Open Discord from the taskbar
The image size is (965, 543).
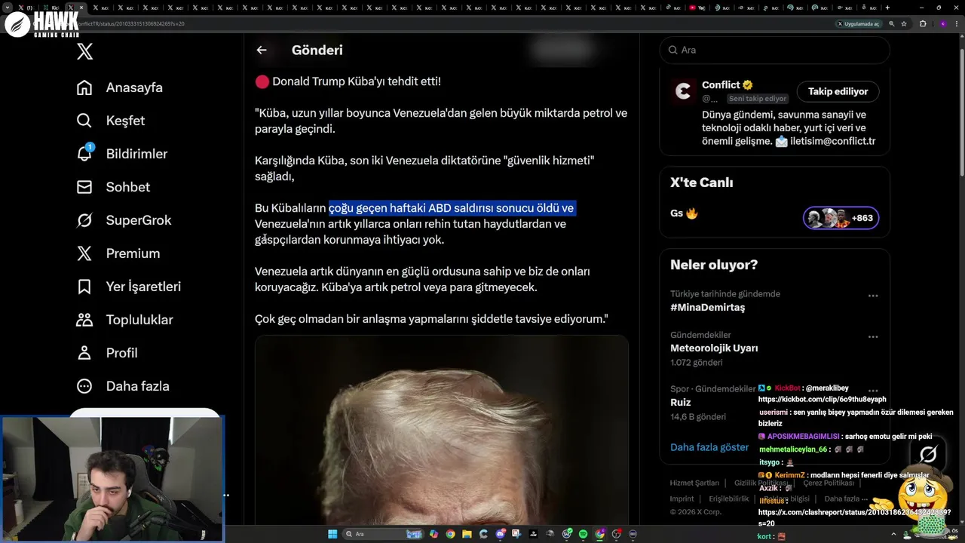[x=501, y=534]
